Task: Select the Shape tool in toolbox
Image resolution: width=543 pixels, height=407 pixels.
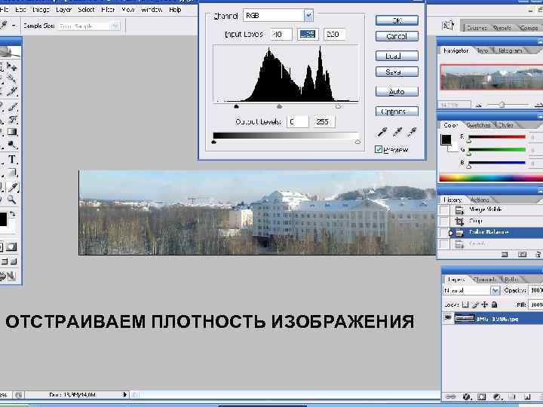Action: click(12, 173)
